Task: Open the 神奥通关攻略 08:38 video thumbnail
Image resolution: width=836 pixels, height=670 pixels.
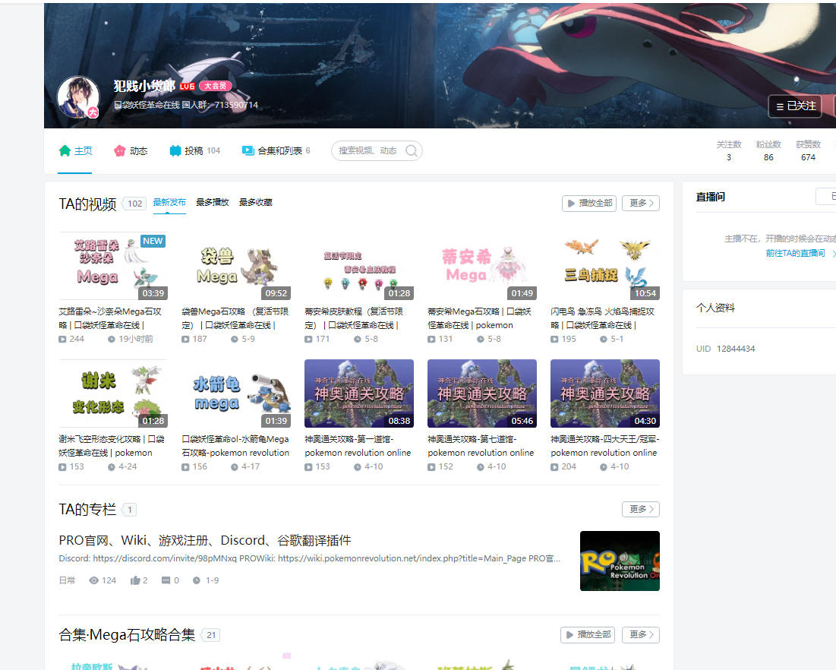Action: tap(359, 393)
